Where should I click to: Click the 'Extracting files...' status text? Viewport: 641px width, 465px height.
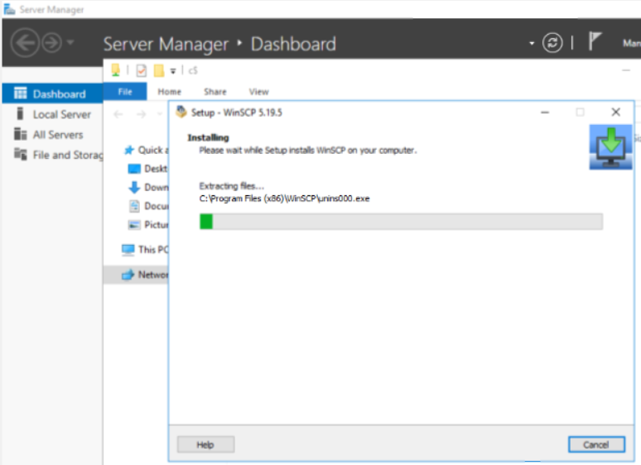(231, 186)
